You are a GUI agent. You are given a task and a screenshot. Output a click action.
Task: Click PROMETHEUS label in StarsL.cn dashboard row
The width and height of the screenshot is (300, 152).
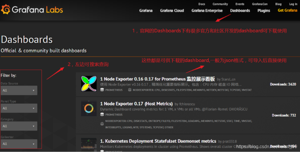point(114,90)
